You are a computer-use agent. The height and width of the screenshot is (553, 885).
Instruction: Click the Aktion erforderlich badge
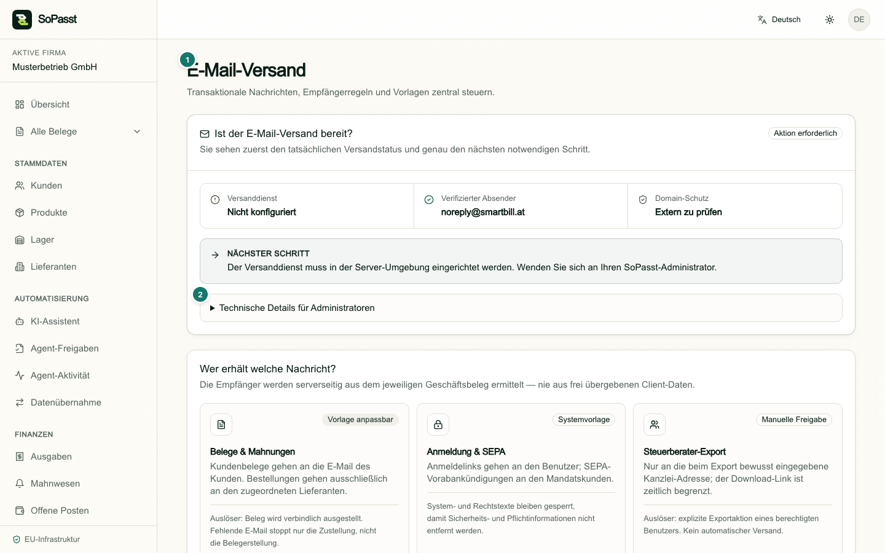pos(805,133)
